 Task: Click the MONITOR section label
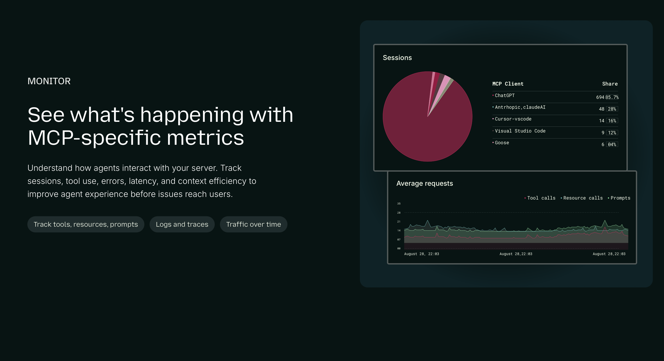49,81
